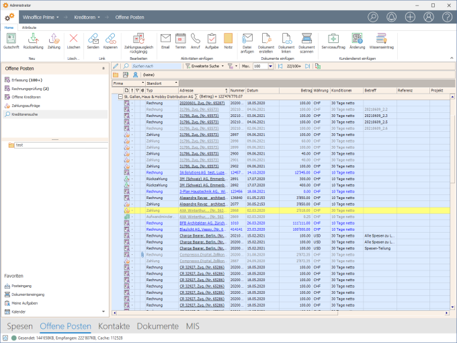The width and height of the screenshot is (457, 343).
Task: Open the Kontakte module tab
Action: tap(114, 326)
